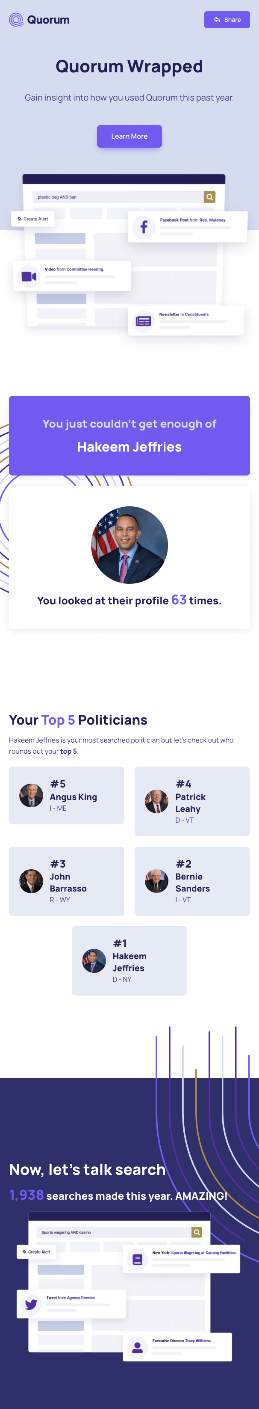Select the #4 Patrick Leahy card
259x1409 pixels.
point(192,801)
